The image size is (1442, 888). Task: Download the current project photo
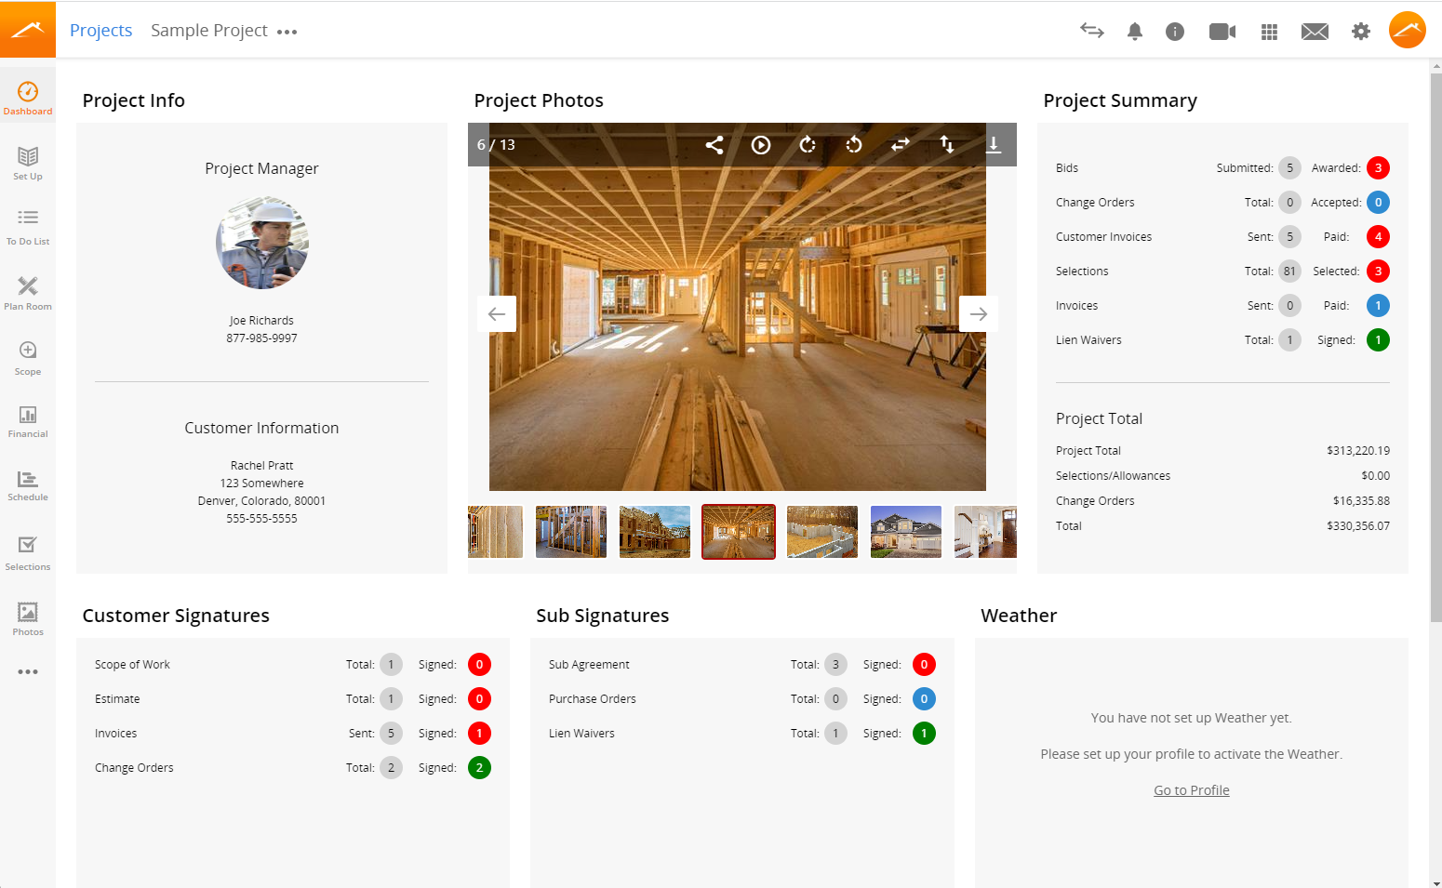[994, 145]
